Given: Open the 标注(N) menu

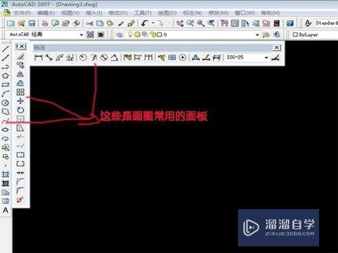Looking at the screenshot, I should [x=193, y=13].
